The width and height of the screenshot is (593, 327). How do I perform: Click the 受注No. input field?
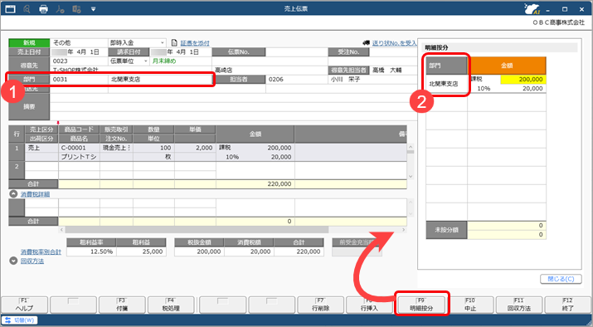coord(393,51)
